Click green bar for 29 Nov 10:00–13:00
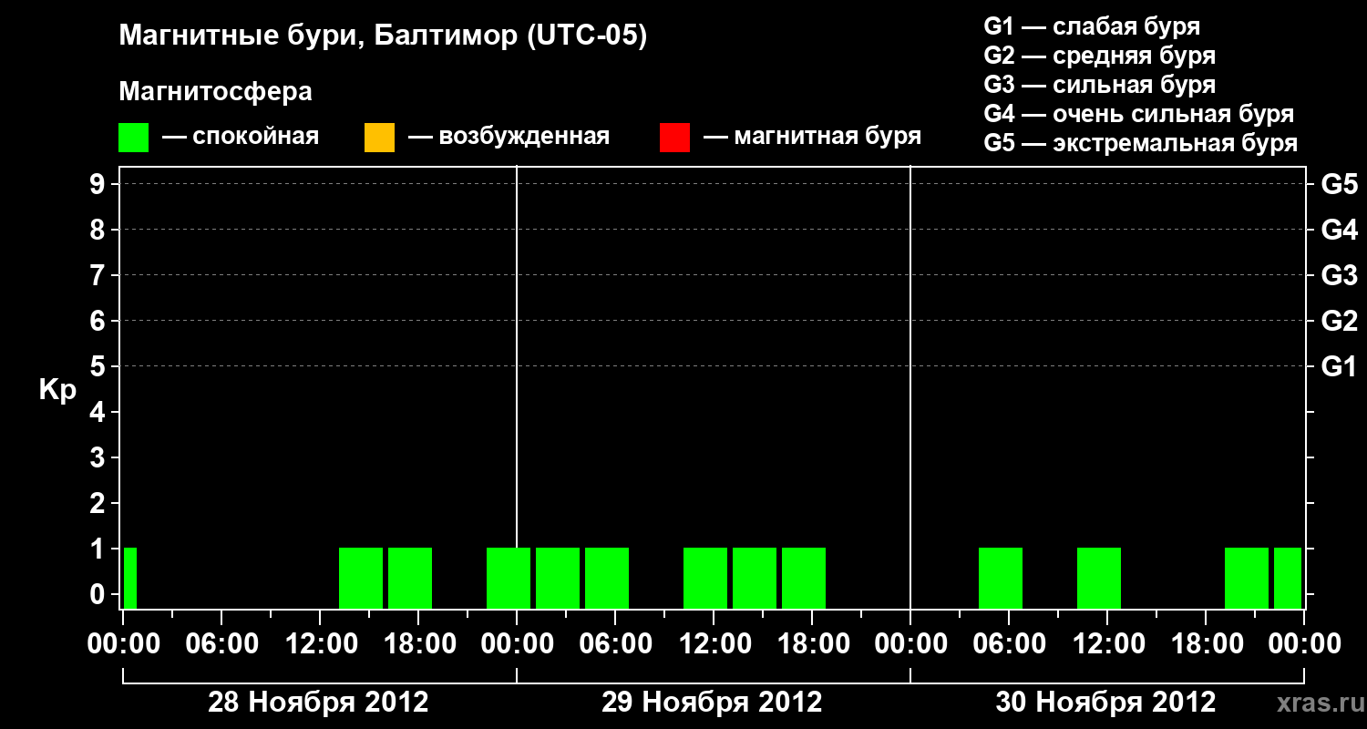The width and height of the screenshot is (1367, 729). tap(705, 578)
